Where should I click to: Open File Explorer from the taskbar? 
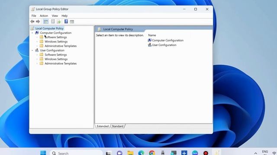tap(130, 153)
